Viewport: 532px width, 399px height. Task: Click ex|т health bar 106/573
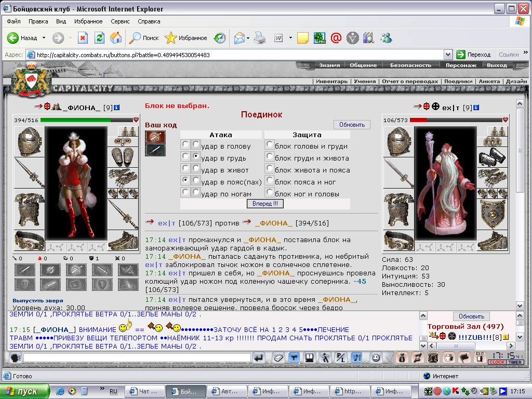point(456,120)
